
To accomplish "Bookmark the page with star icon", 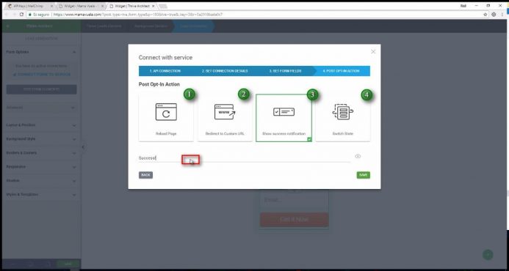I will [x=485, y=15].
